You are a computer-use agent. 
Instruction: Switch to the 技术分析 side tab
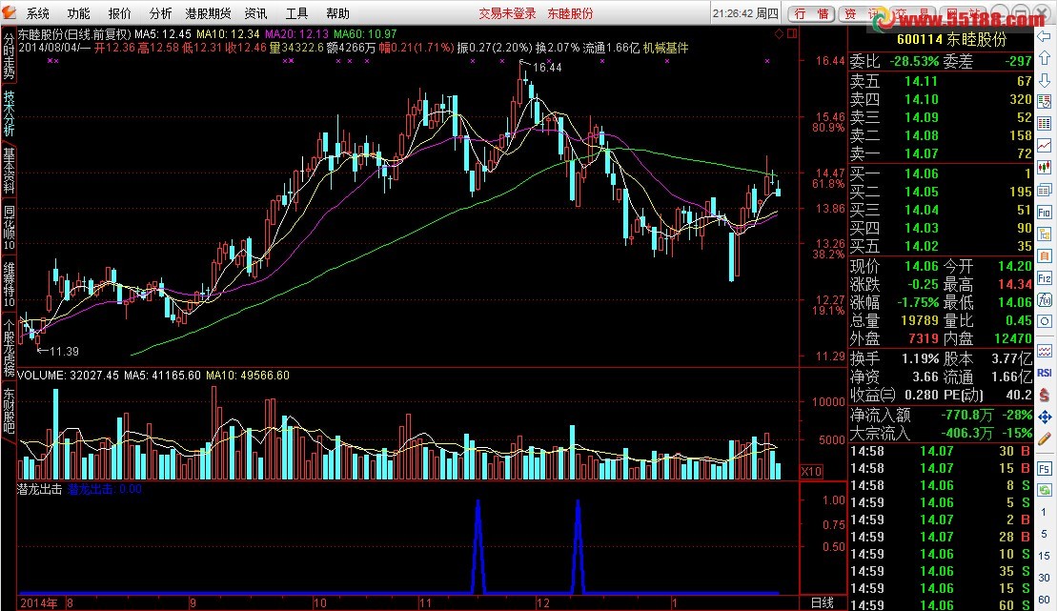pos(9,113)
